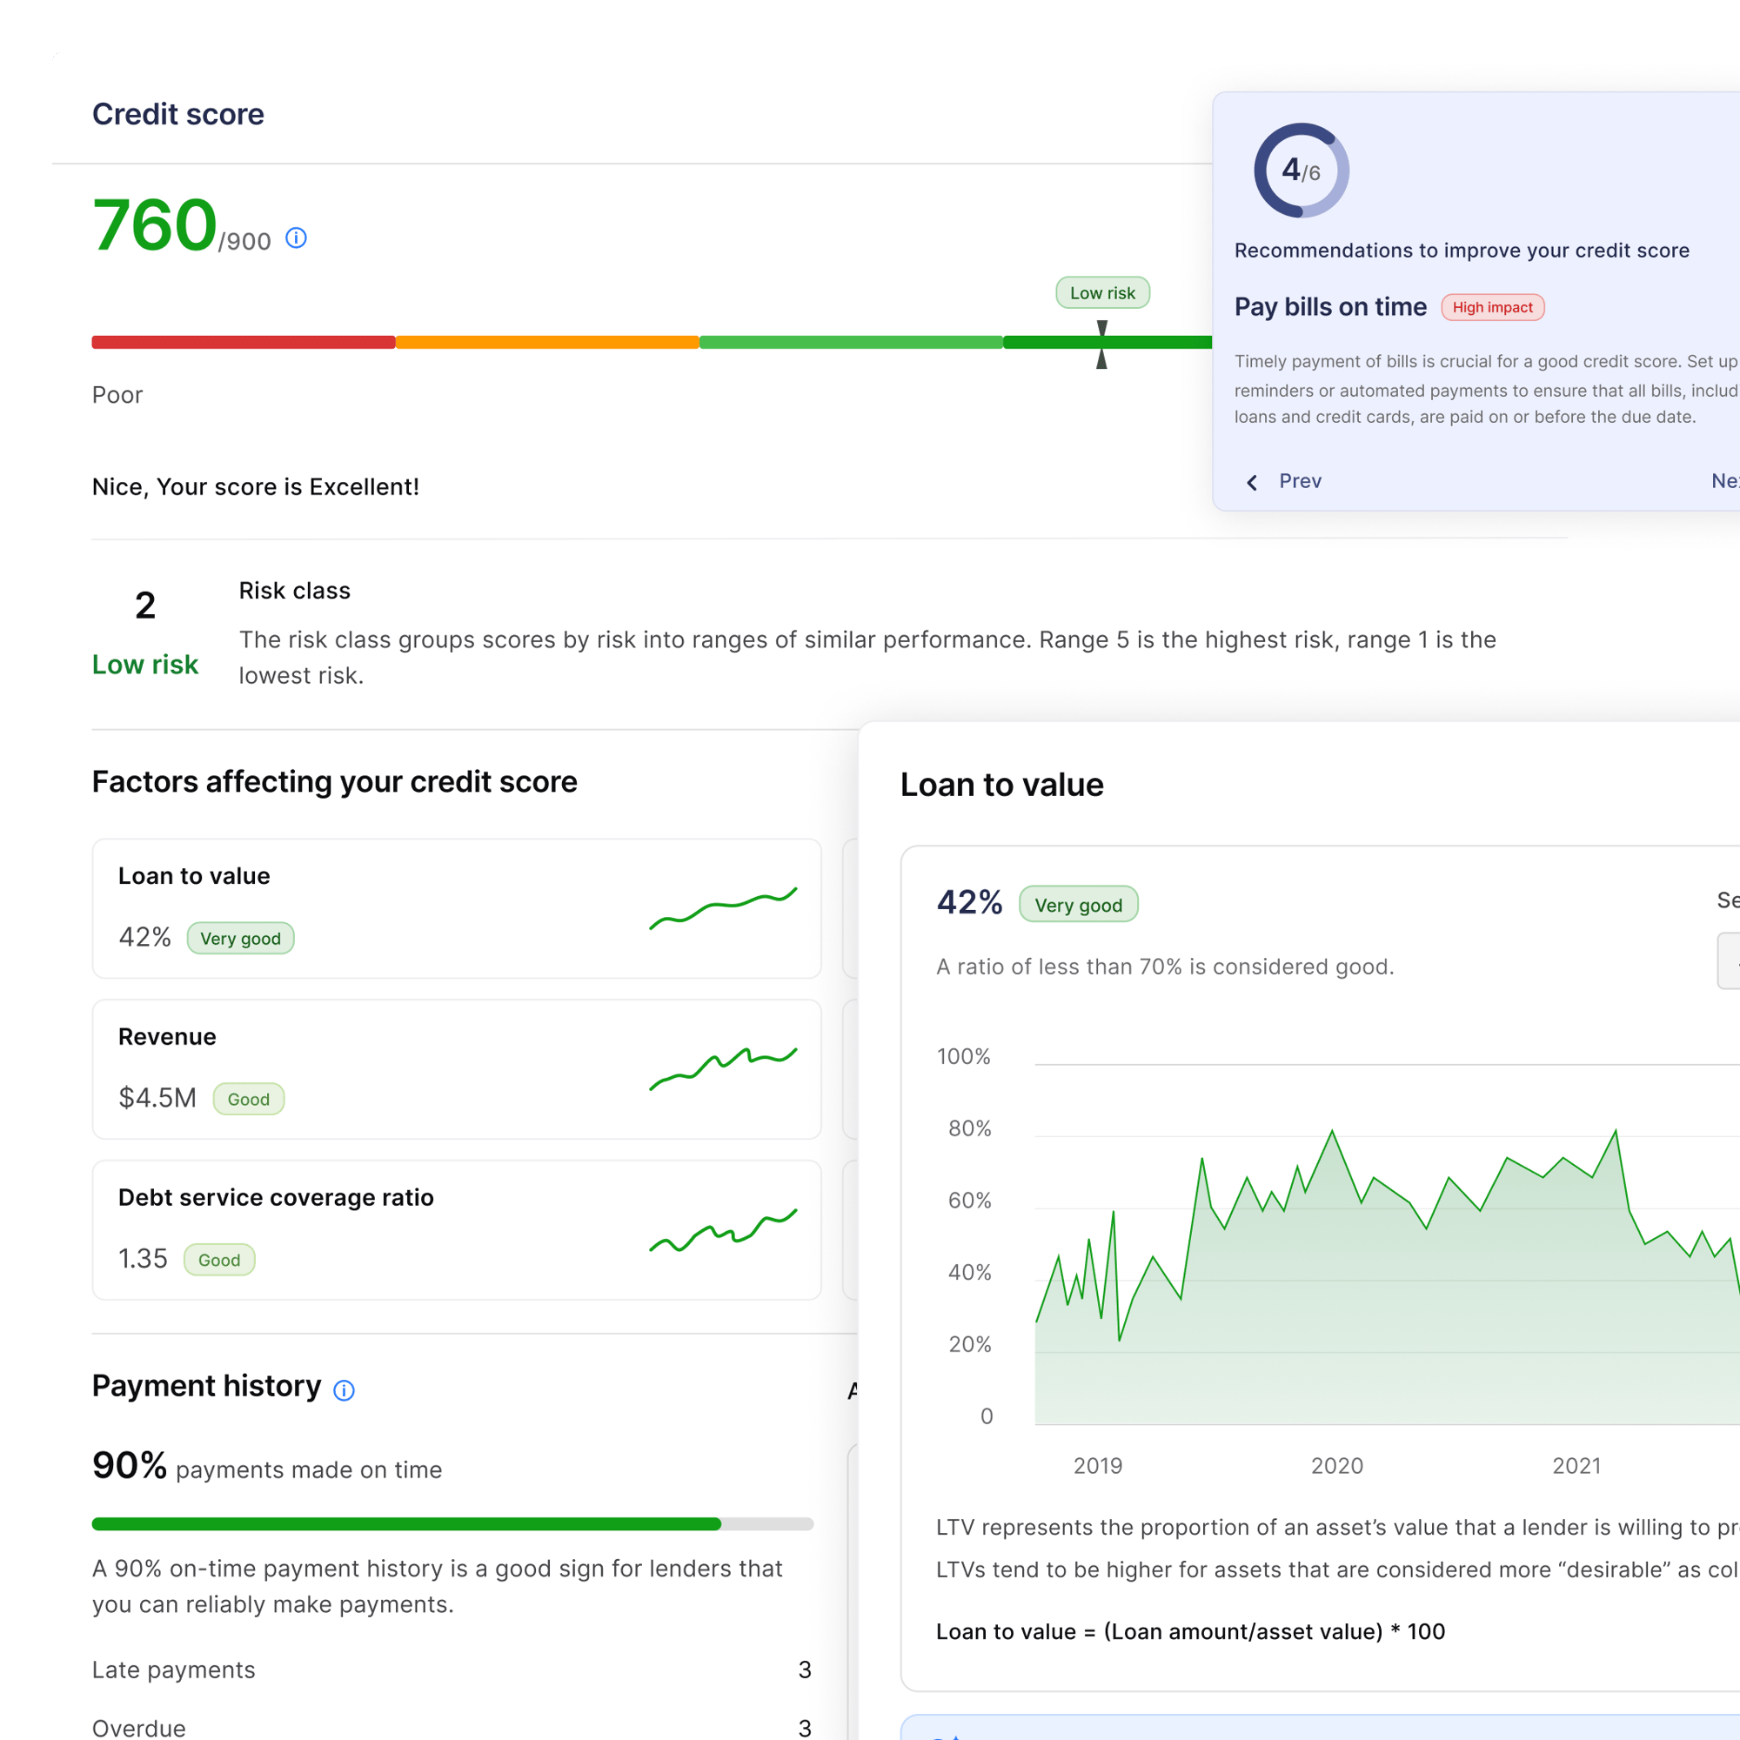
Task: Click the 760 credit score number
Action: tap(155, 225)
